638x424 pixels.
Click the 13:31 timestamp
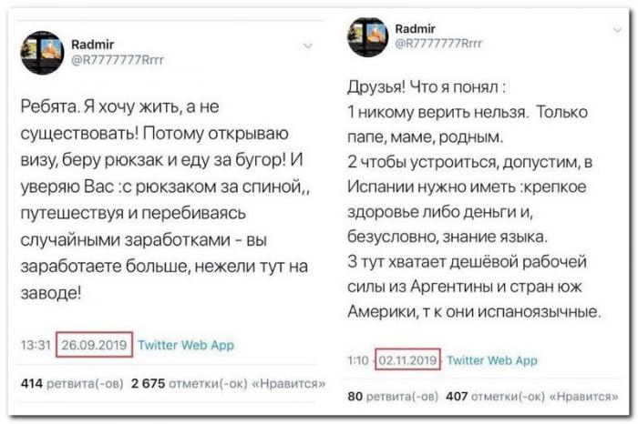click(x=35, y=345)
